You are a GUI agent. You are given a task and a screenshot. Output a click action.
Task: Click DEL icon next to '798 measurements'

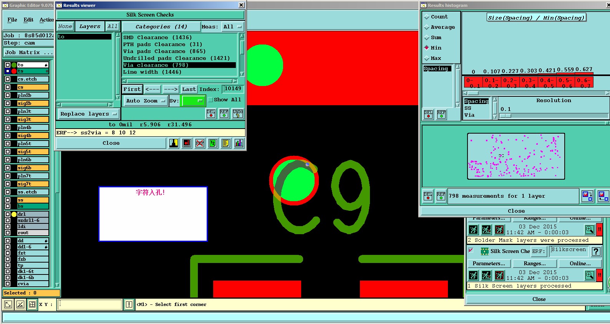click(428, 196)
